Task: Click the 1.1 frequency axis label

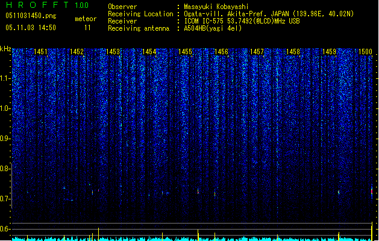Action: tap(5, 78)
